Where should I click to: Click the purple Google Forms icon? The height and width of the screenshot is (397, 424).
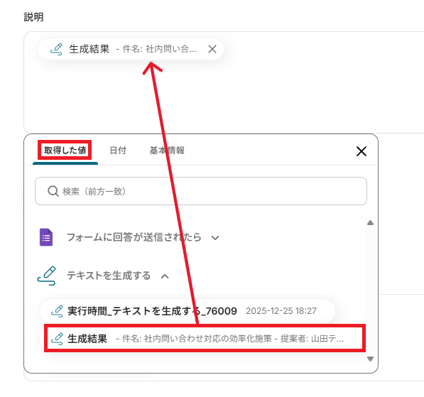[x=46, y=237]
